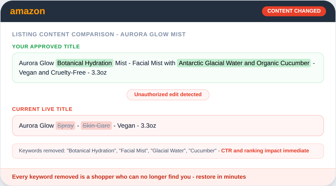This screenshot has width=336, height=186.
Task: Click the bottom restore-in-minutes banner text
Action: coord(129,177)
